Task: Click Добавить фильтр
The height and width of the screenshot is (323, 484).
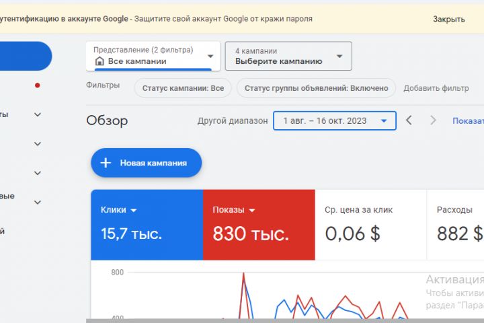Action: pos(436,88)
